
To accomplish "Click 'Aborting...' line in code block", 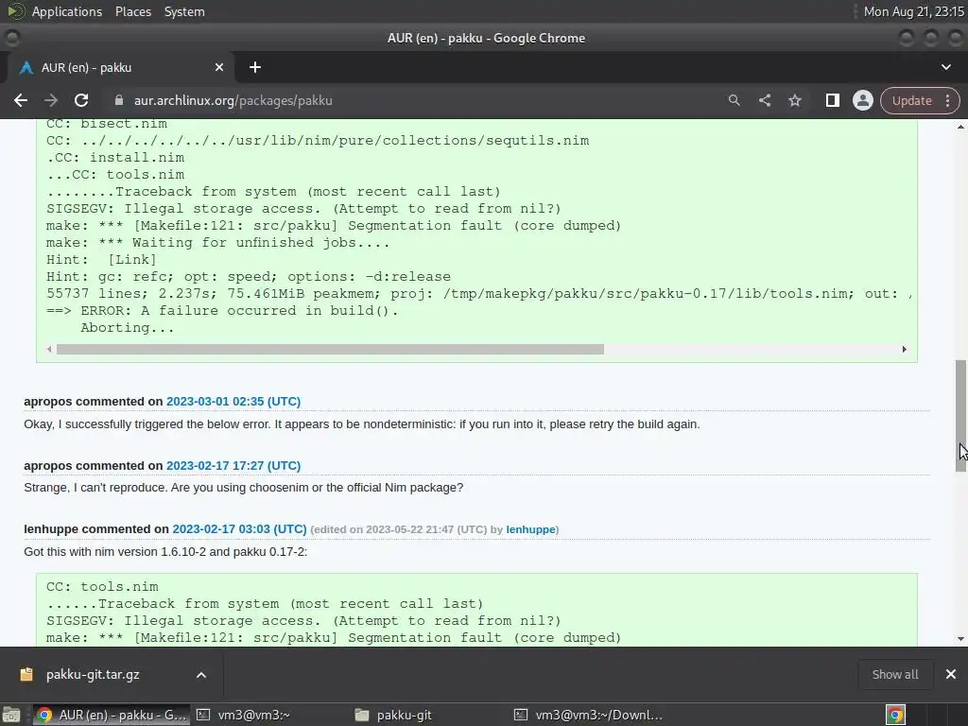I will pyautogui.click(x=128, y=328).
